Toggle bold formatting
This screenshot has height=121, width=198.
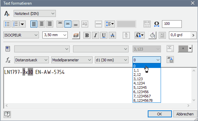tap(87, 35)
